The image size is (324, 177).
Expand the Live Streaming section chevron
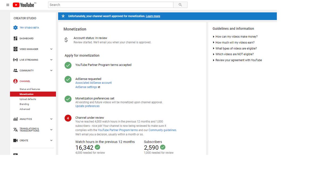tap(51, 60)
